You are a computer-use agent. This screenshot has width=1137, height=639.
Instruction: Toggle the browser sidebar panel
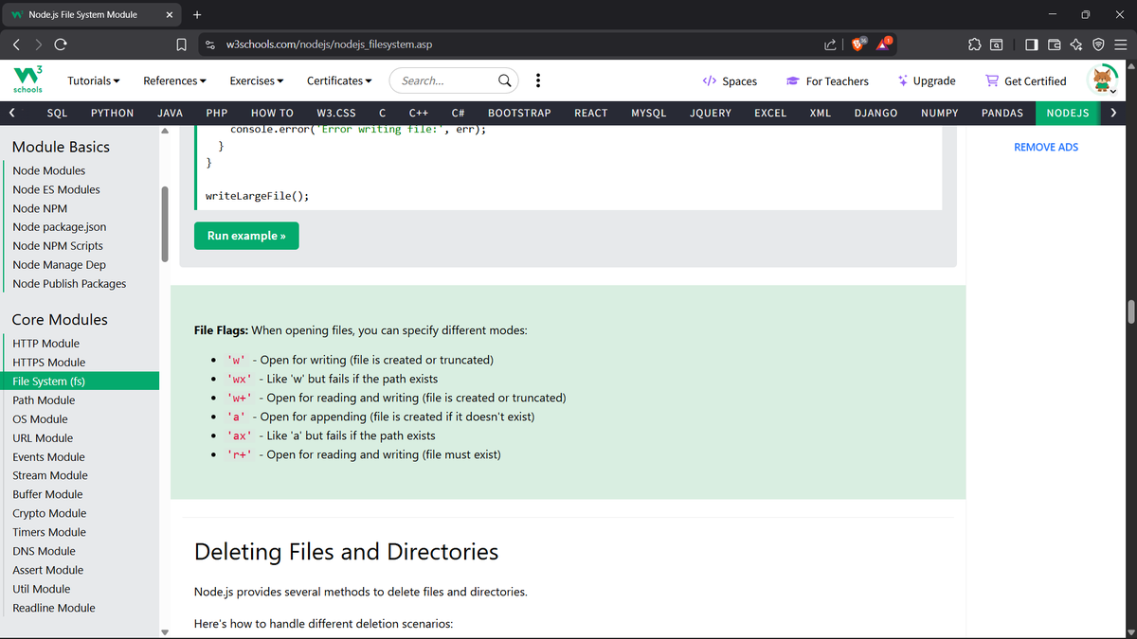pos(1032,44)
